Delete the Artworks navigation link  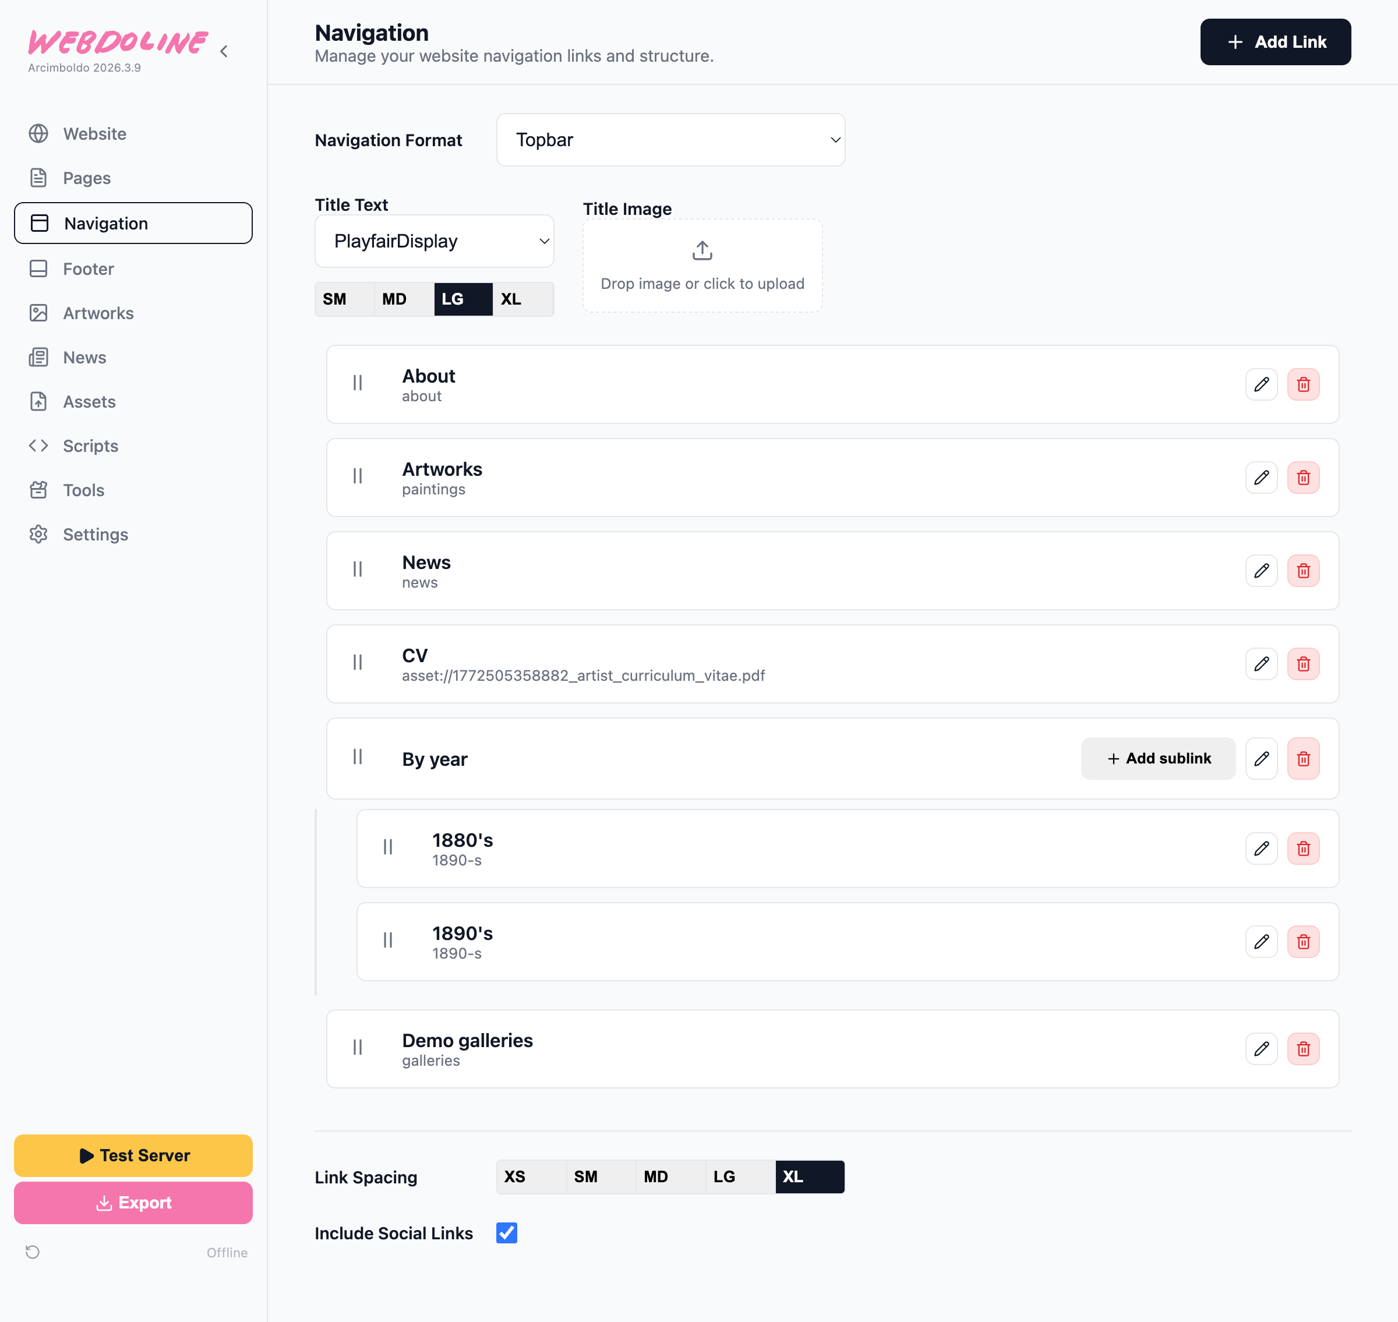[x=1303, y=478]
